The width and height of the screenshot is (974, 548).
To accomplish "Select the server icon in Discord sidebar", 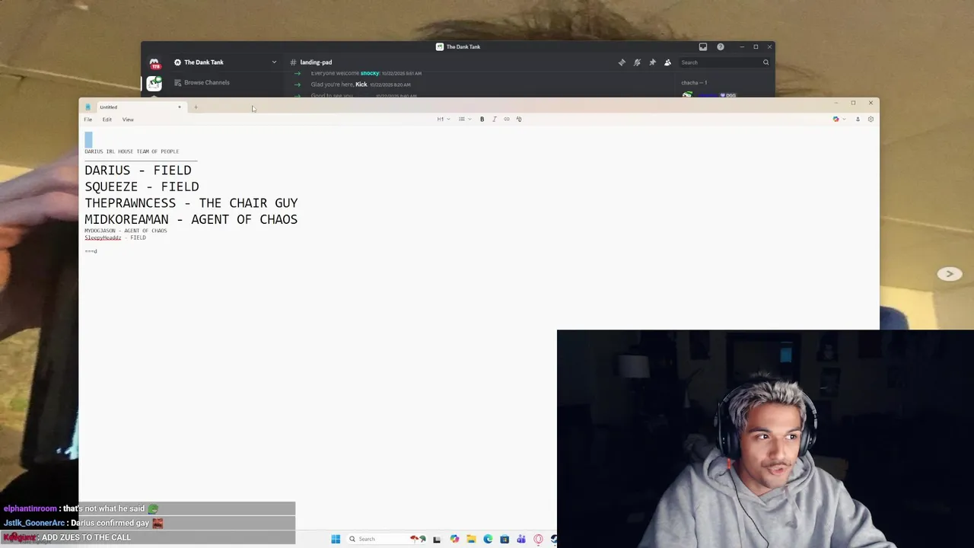I will [154, 84].
